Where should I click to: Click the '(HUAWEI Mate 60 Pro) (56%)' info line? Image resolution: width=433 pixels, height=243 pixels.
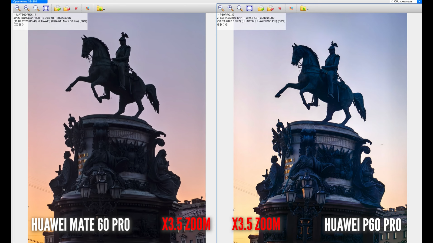[x=69, y=21]
